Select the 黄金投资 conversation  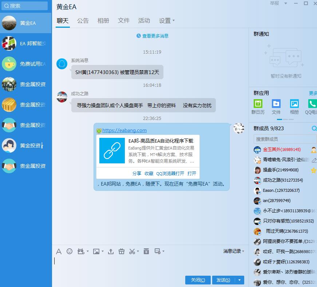pyautogui.click(x=26, y=146)
